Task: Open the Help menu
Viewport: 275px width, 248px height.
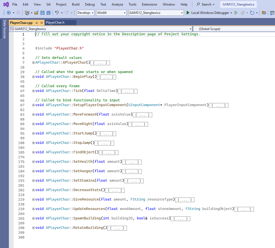Action: click(x=184, y=4)
